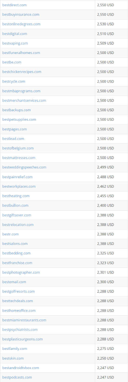
Task: Open the bestdirect.com domain link
Action: coord(14,5)
